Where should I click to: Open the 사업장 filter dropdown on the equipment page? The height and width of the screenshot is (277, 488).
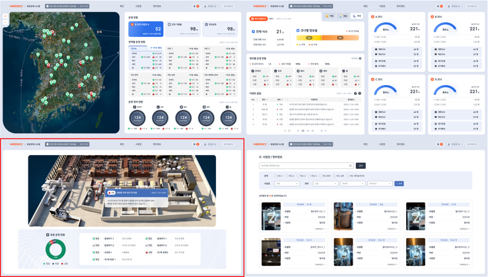pos(287,183)
